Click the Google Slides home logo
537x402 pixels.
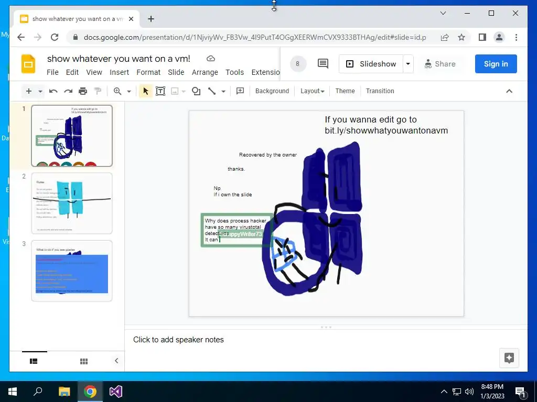(x=28, y=64)
